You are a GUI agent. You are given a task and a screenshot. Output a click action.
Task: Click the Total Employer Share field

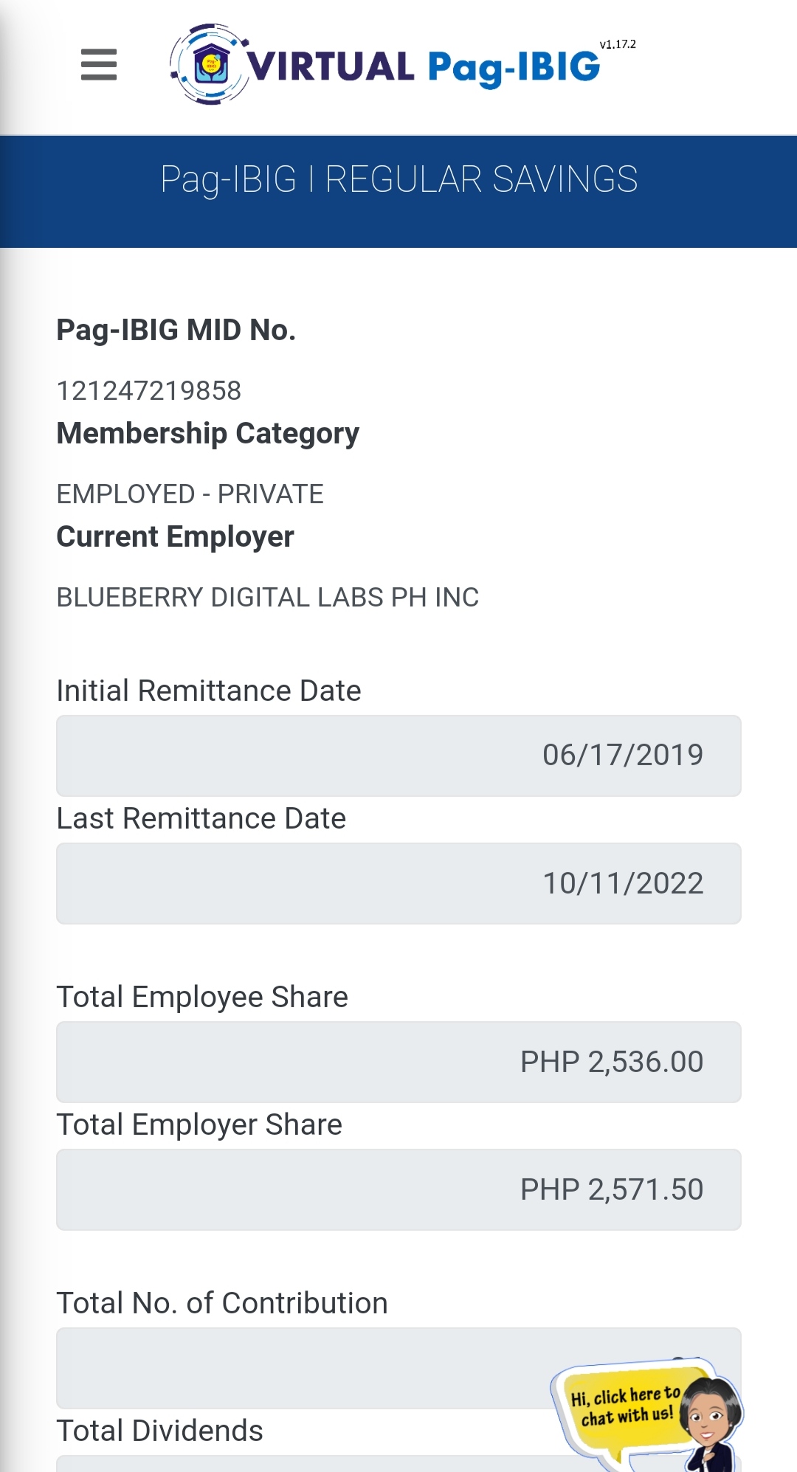pyautogui.click(x=398, y=1189)
